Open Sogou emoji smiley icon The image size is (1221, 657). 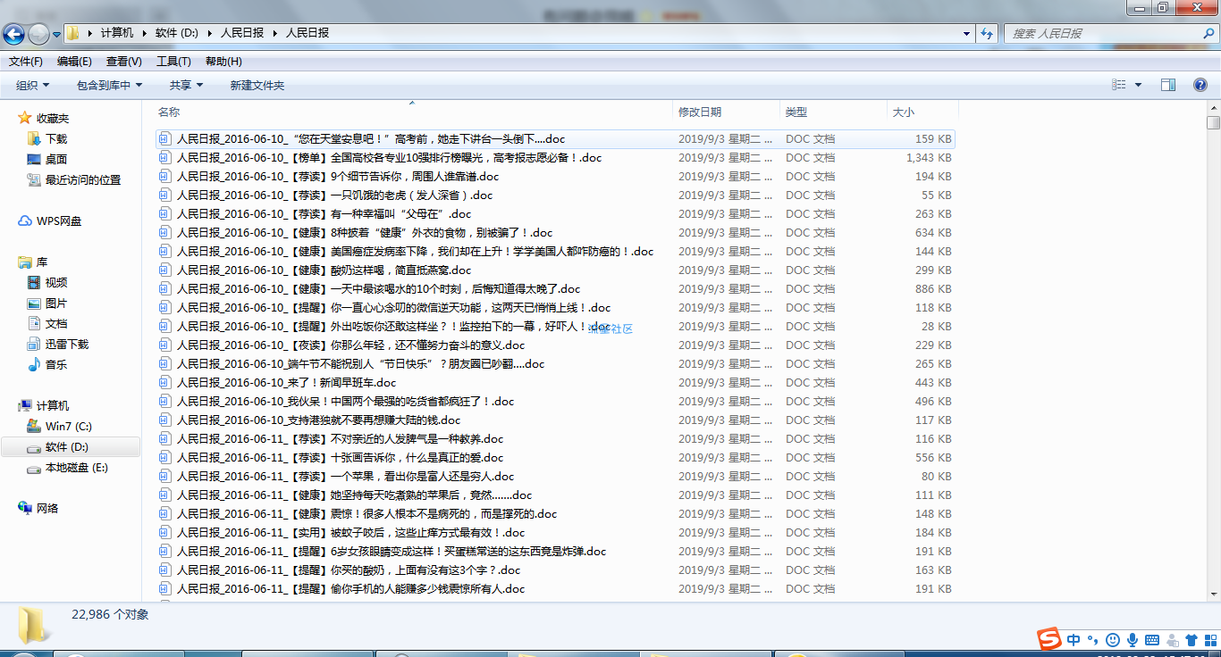point(1112,639)
